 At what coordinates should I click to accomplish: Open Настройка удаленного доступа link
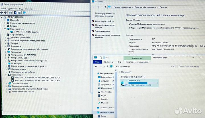105,26
